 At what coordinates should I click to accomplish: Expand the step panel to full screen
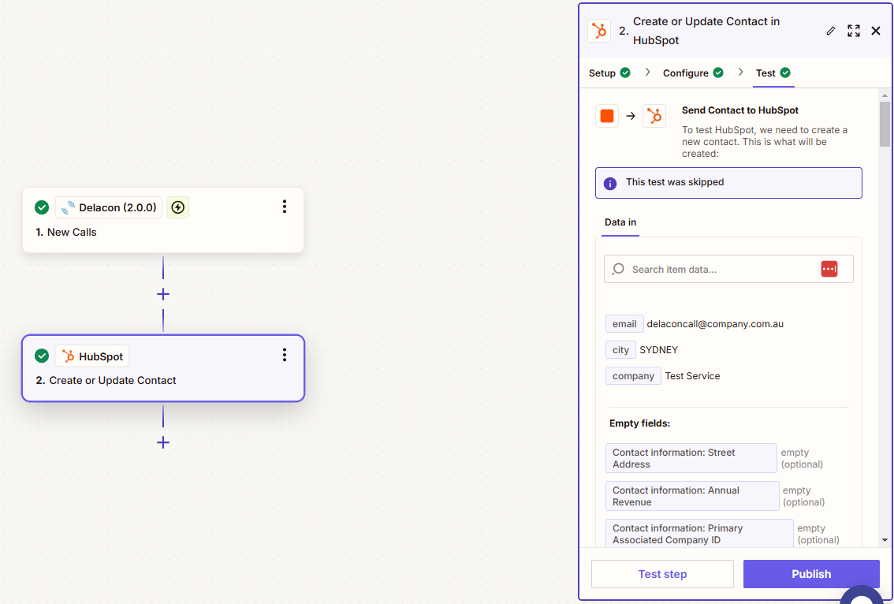click(854, 31)
